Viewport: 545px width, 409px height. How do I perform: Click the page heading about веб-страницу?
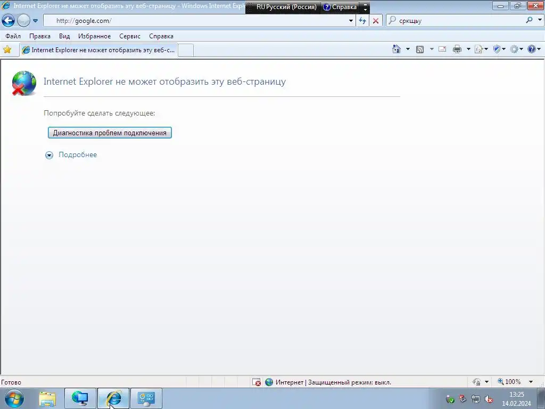(165, 81)
